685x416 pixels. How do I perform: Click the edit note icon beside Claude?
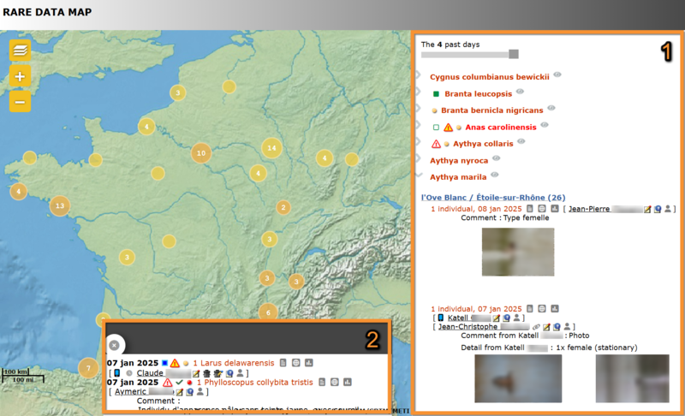point(196,373)
